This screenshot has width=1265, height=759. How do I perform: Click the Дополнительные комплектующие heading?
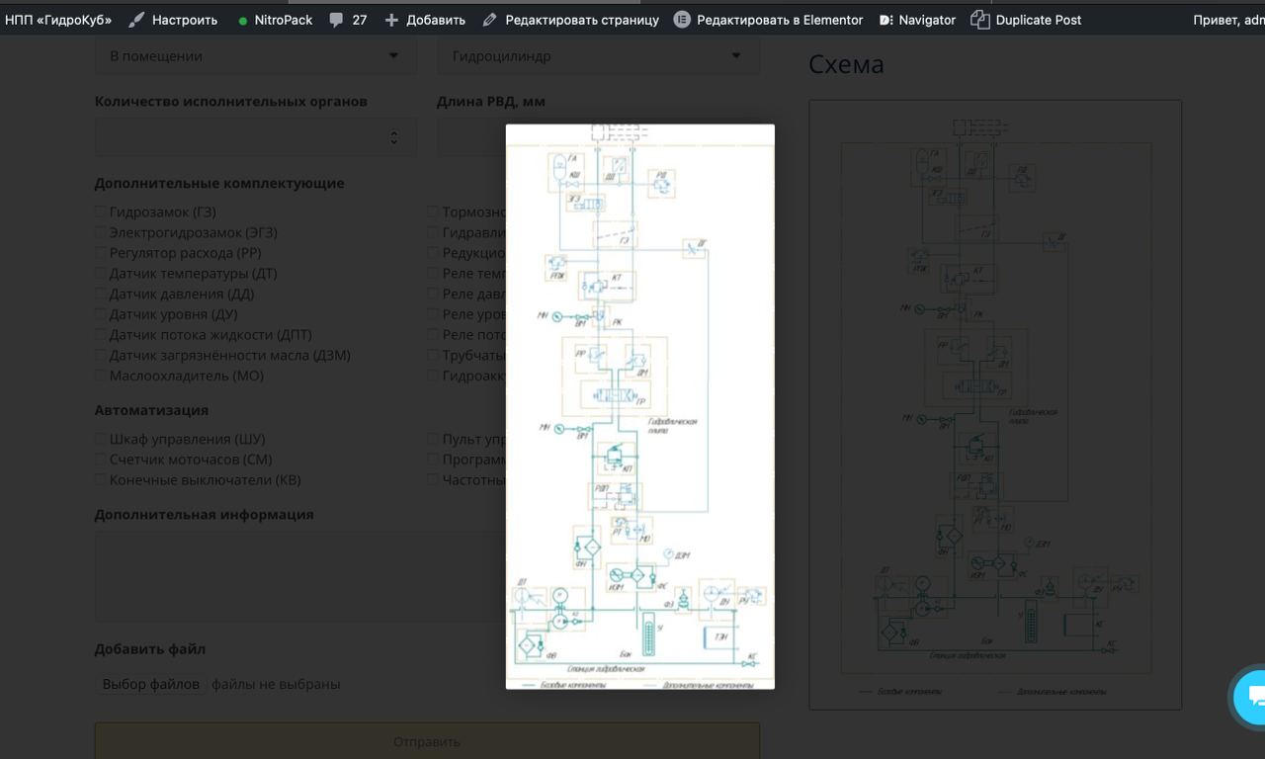[x=219, y=183]
